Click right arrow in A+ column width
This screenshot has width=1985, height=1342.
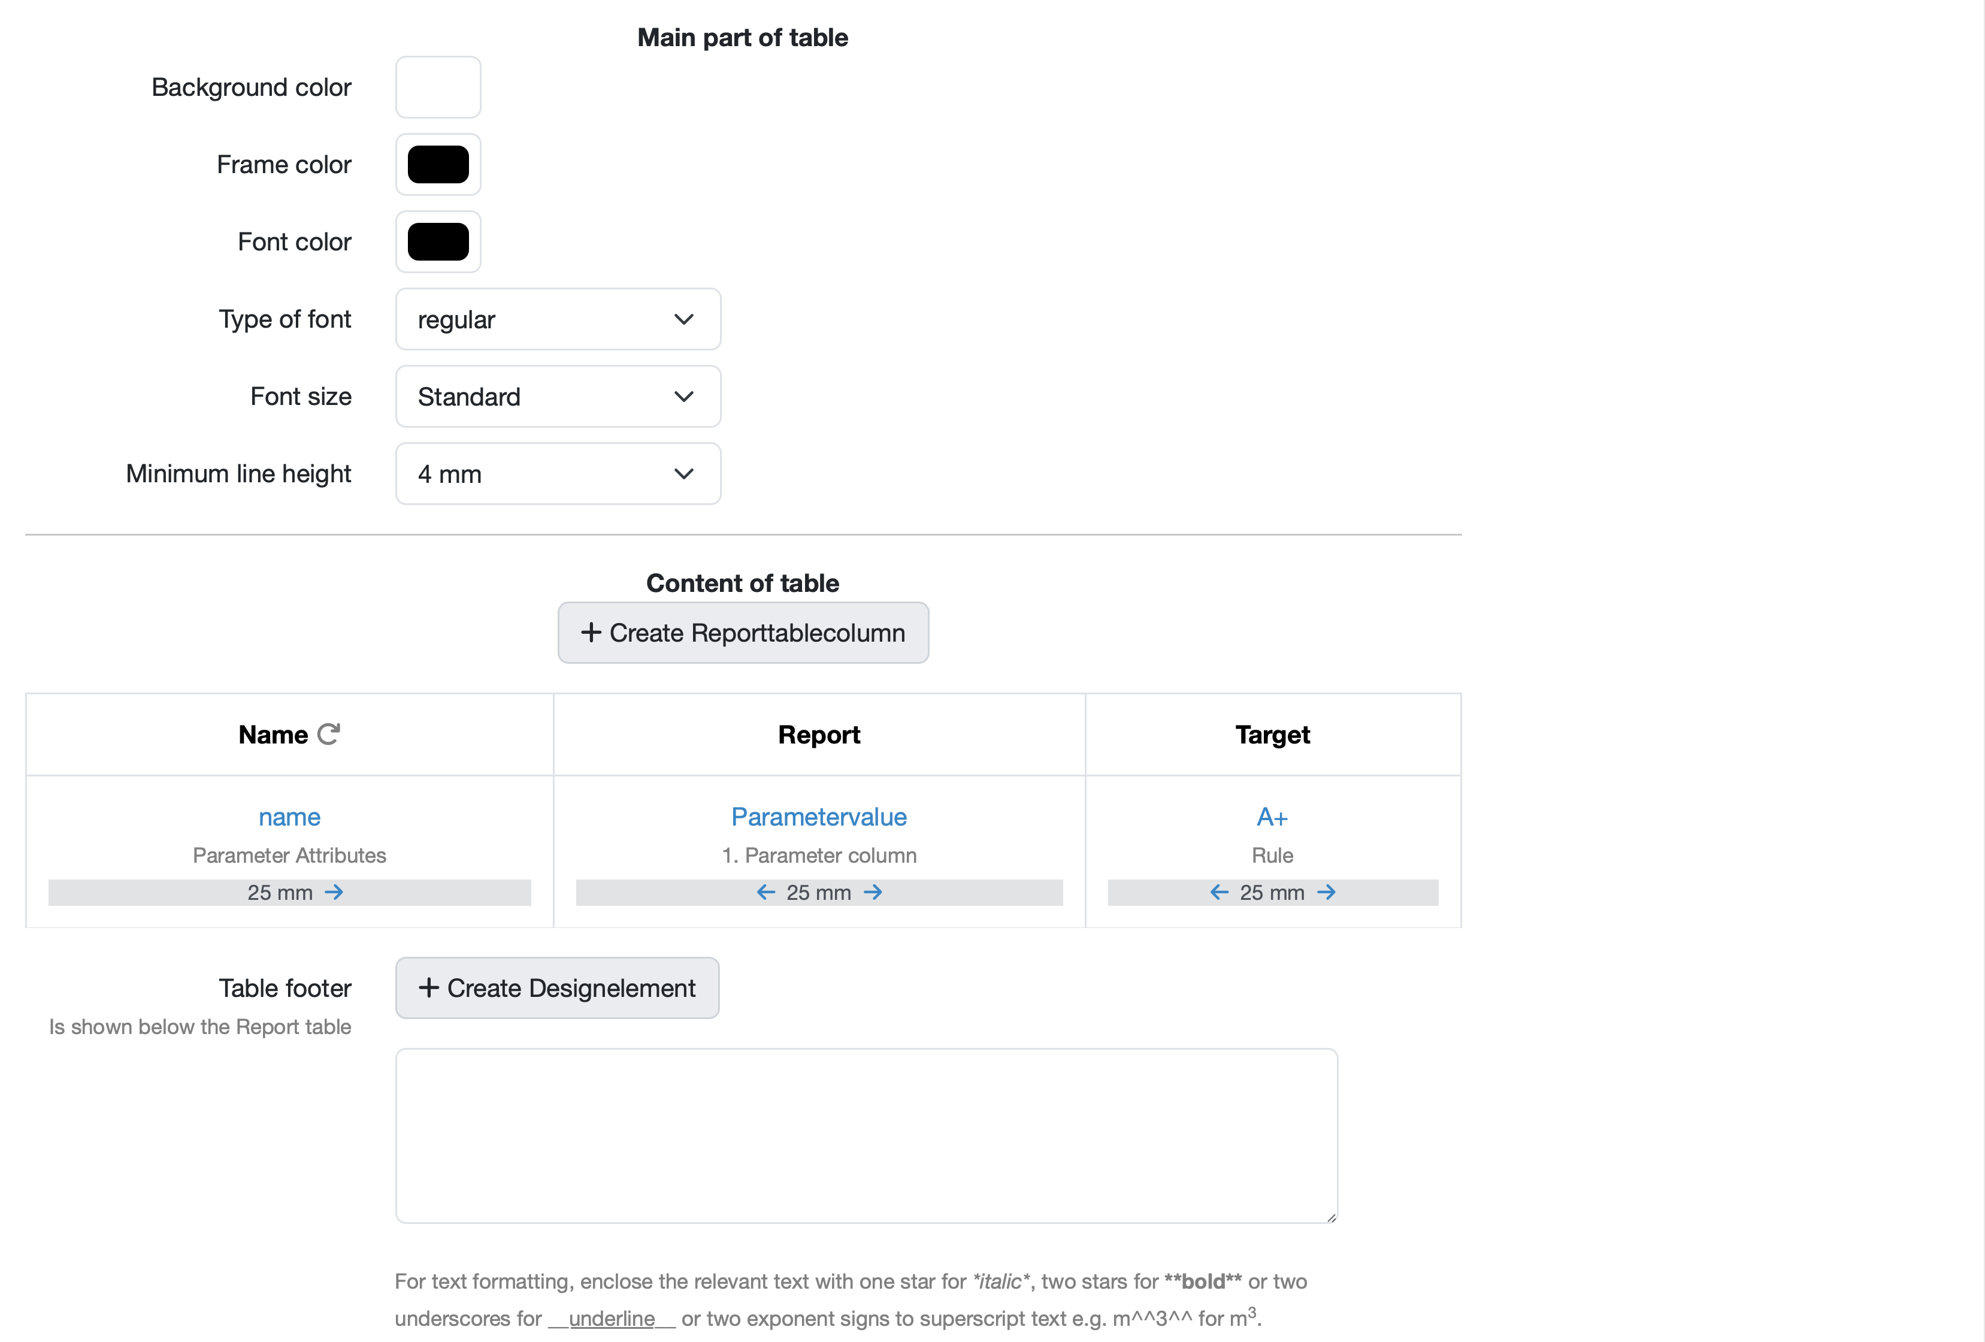(1327, 892)
